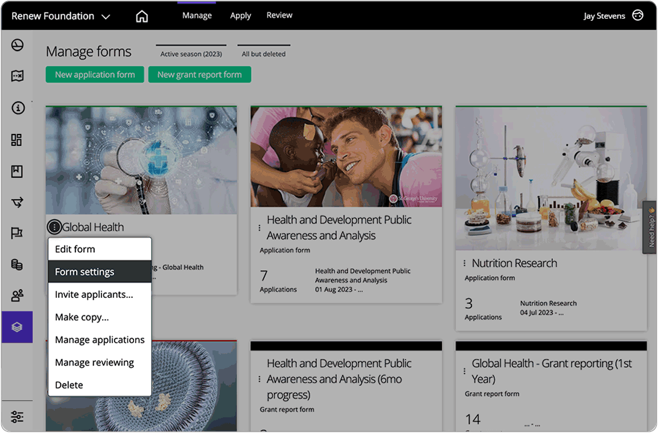
Task: Open the flag sidebar icon
Action: (x=17, y=233)
